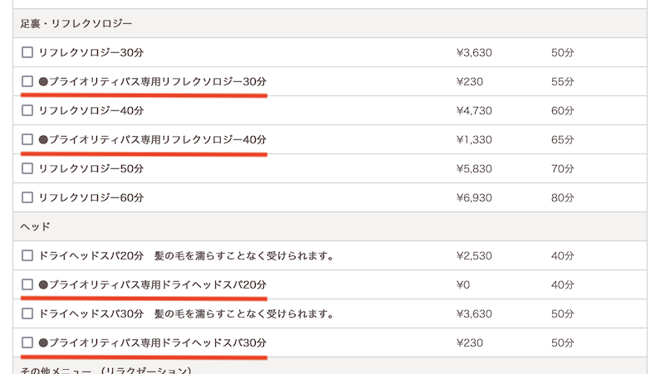Tick プライオリティパス専用リフレクソロジー30分 checkbox

(x=27, y=81)
